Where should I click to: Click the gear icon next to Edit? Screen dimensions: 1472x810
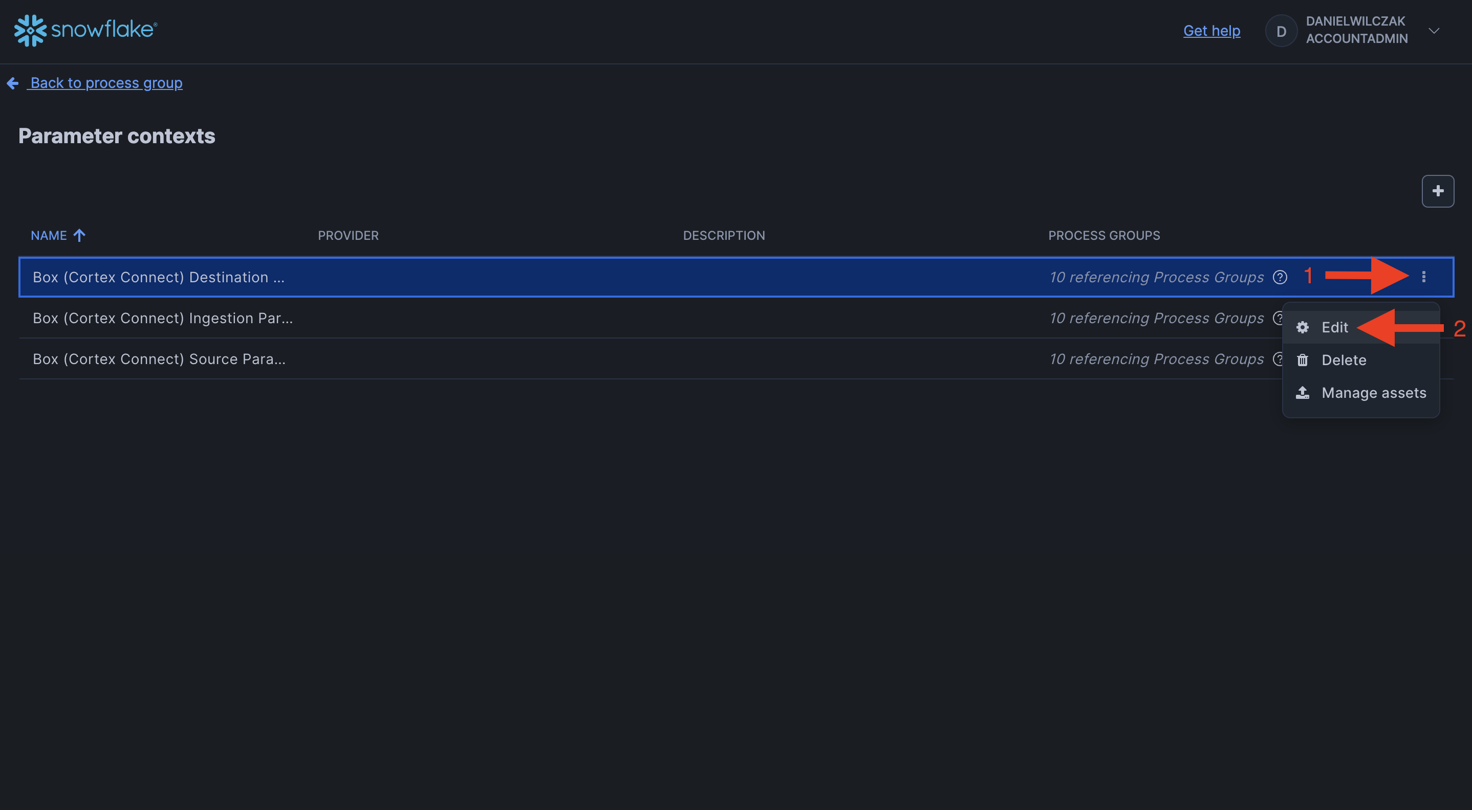point(1302,328)
